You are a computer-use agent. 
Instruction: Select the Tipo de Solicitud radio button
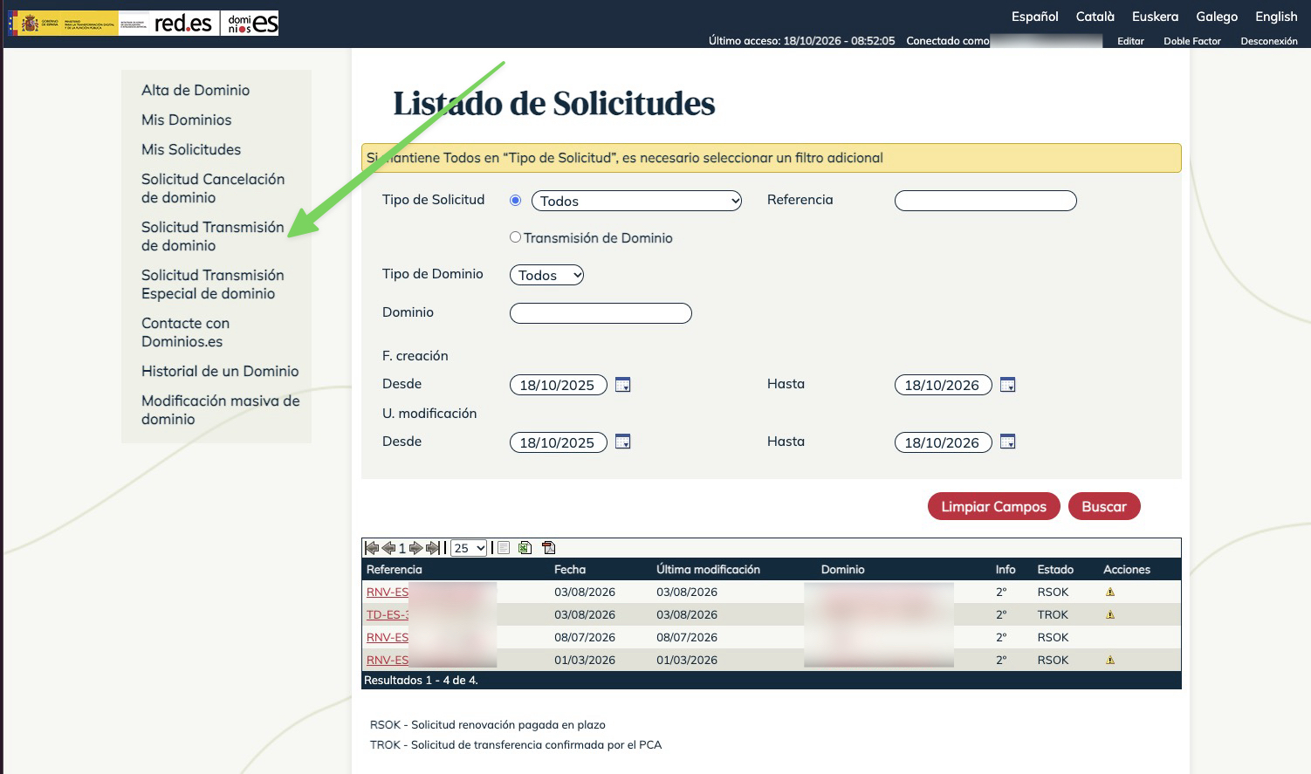pos(515,200)
